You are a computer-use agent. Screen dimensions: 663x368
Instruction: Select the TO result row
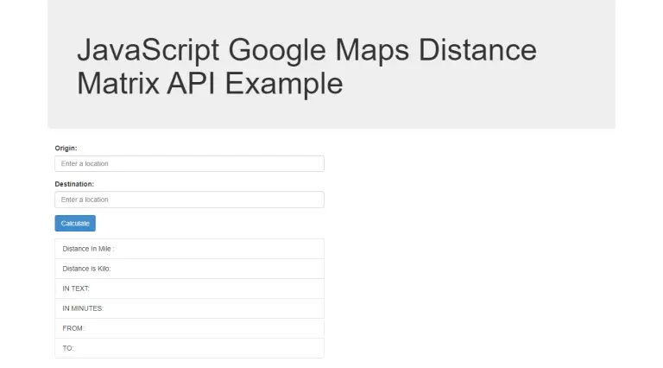189,348
